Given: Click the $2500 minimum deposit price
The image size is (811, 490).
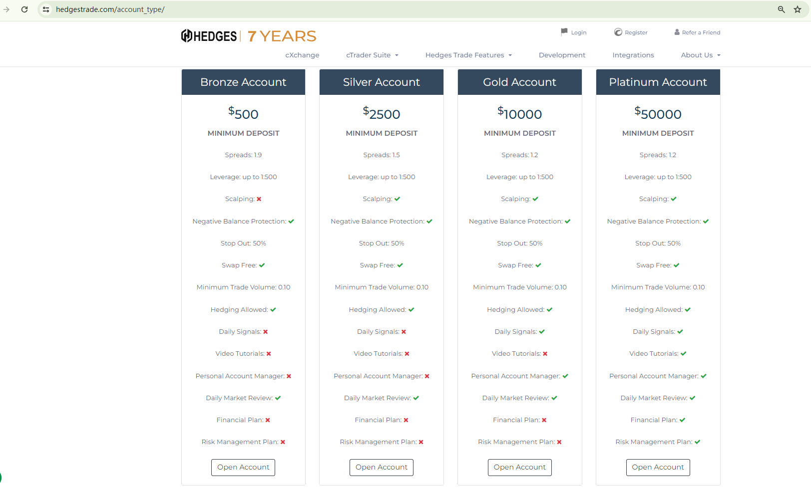Looking at the screenshot, I should 382,113.
